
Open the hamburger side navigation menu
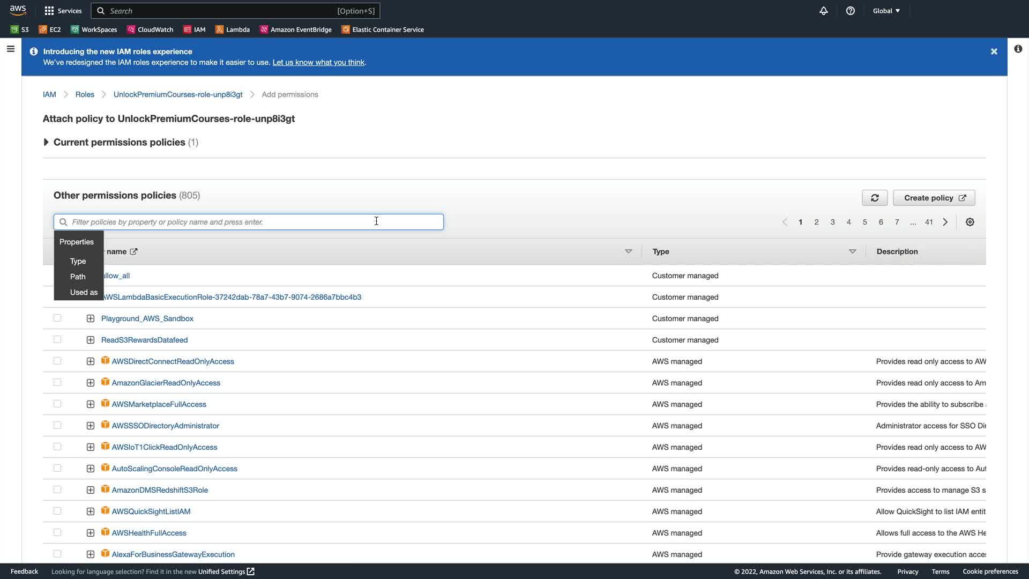pyautogui.click(x=10, y=49)
